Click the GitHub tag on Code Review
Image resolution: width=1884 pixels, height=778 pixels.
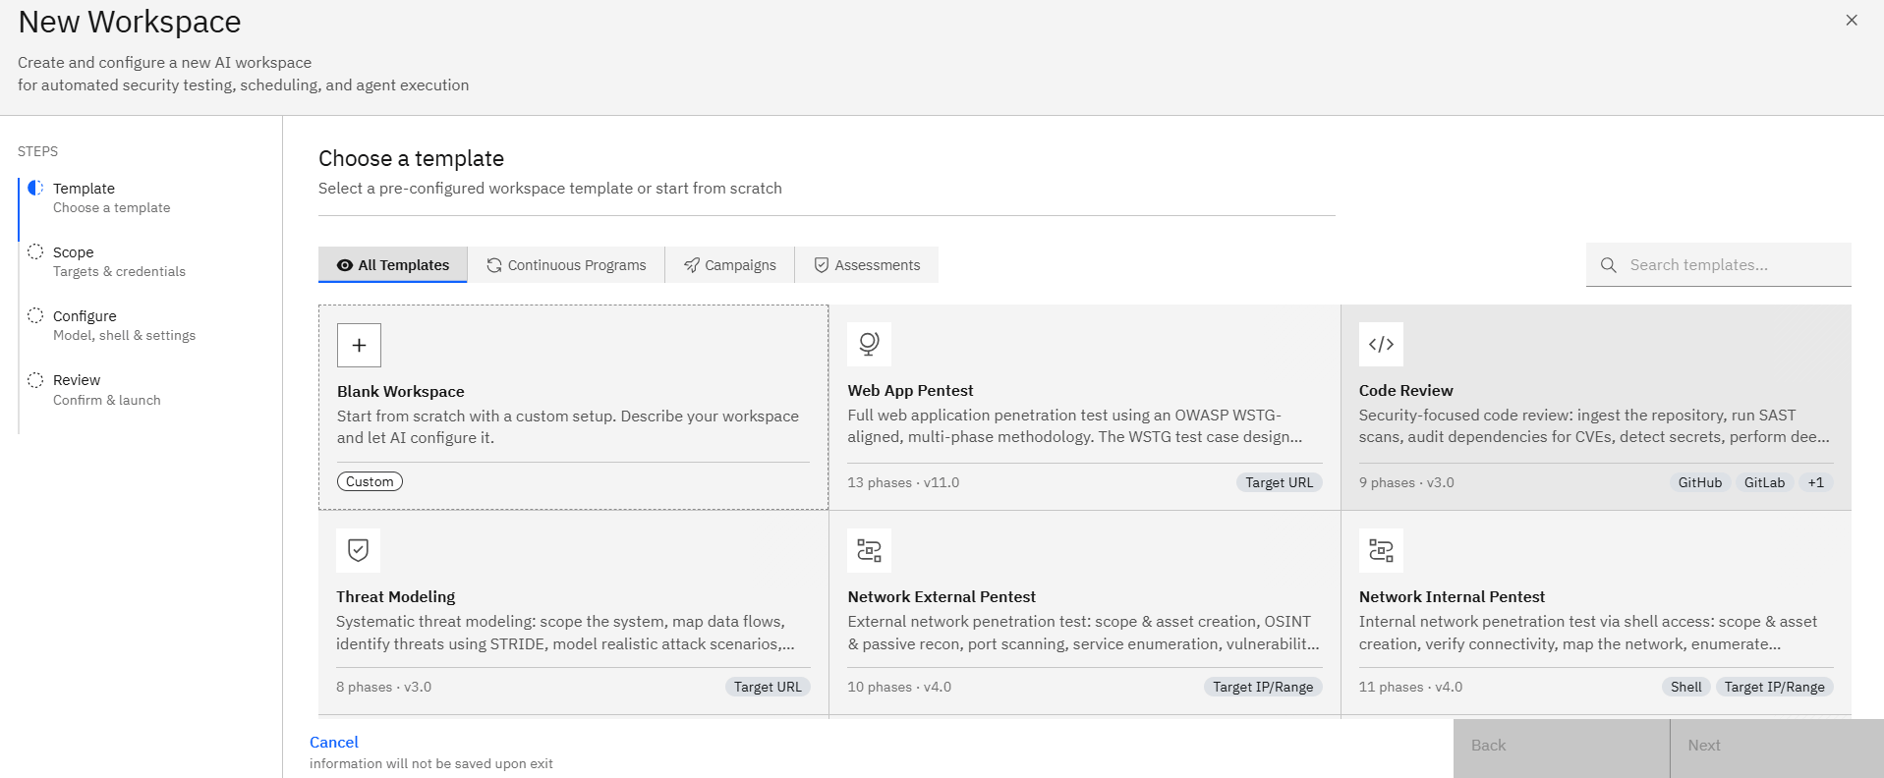tap(1700, 482)
